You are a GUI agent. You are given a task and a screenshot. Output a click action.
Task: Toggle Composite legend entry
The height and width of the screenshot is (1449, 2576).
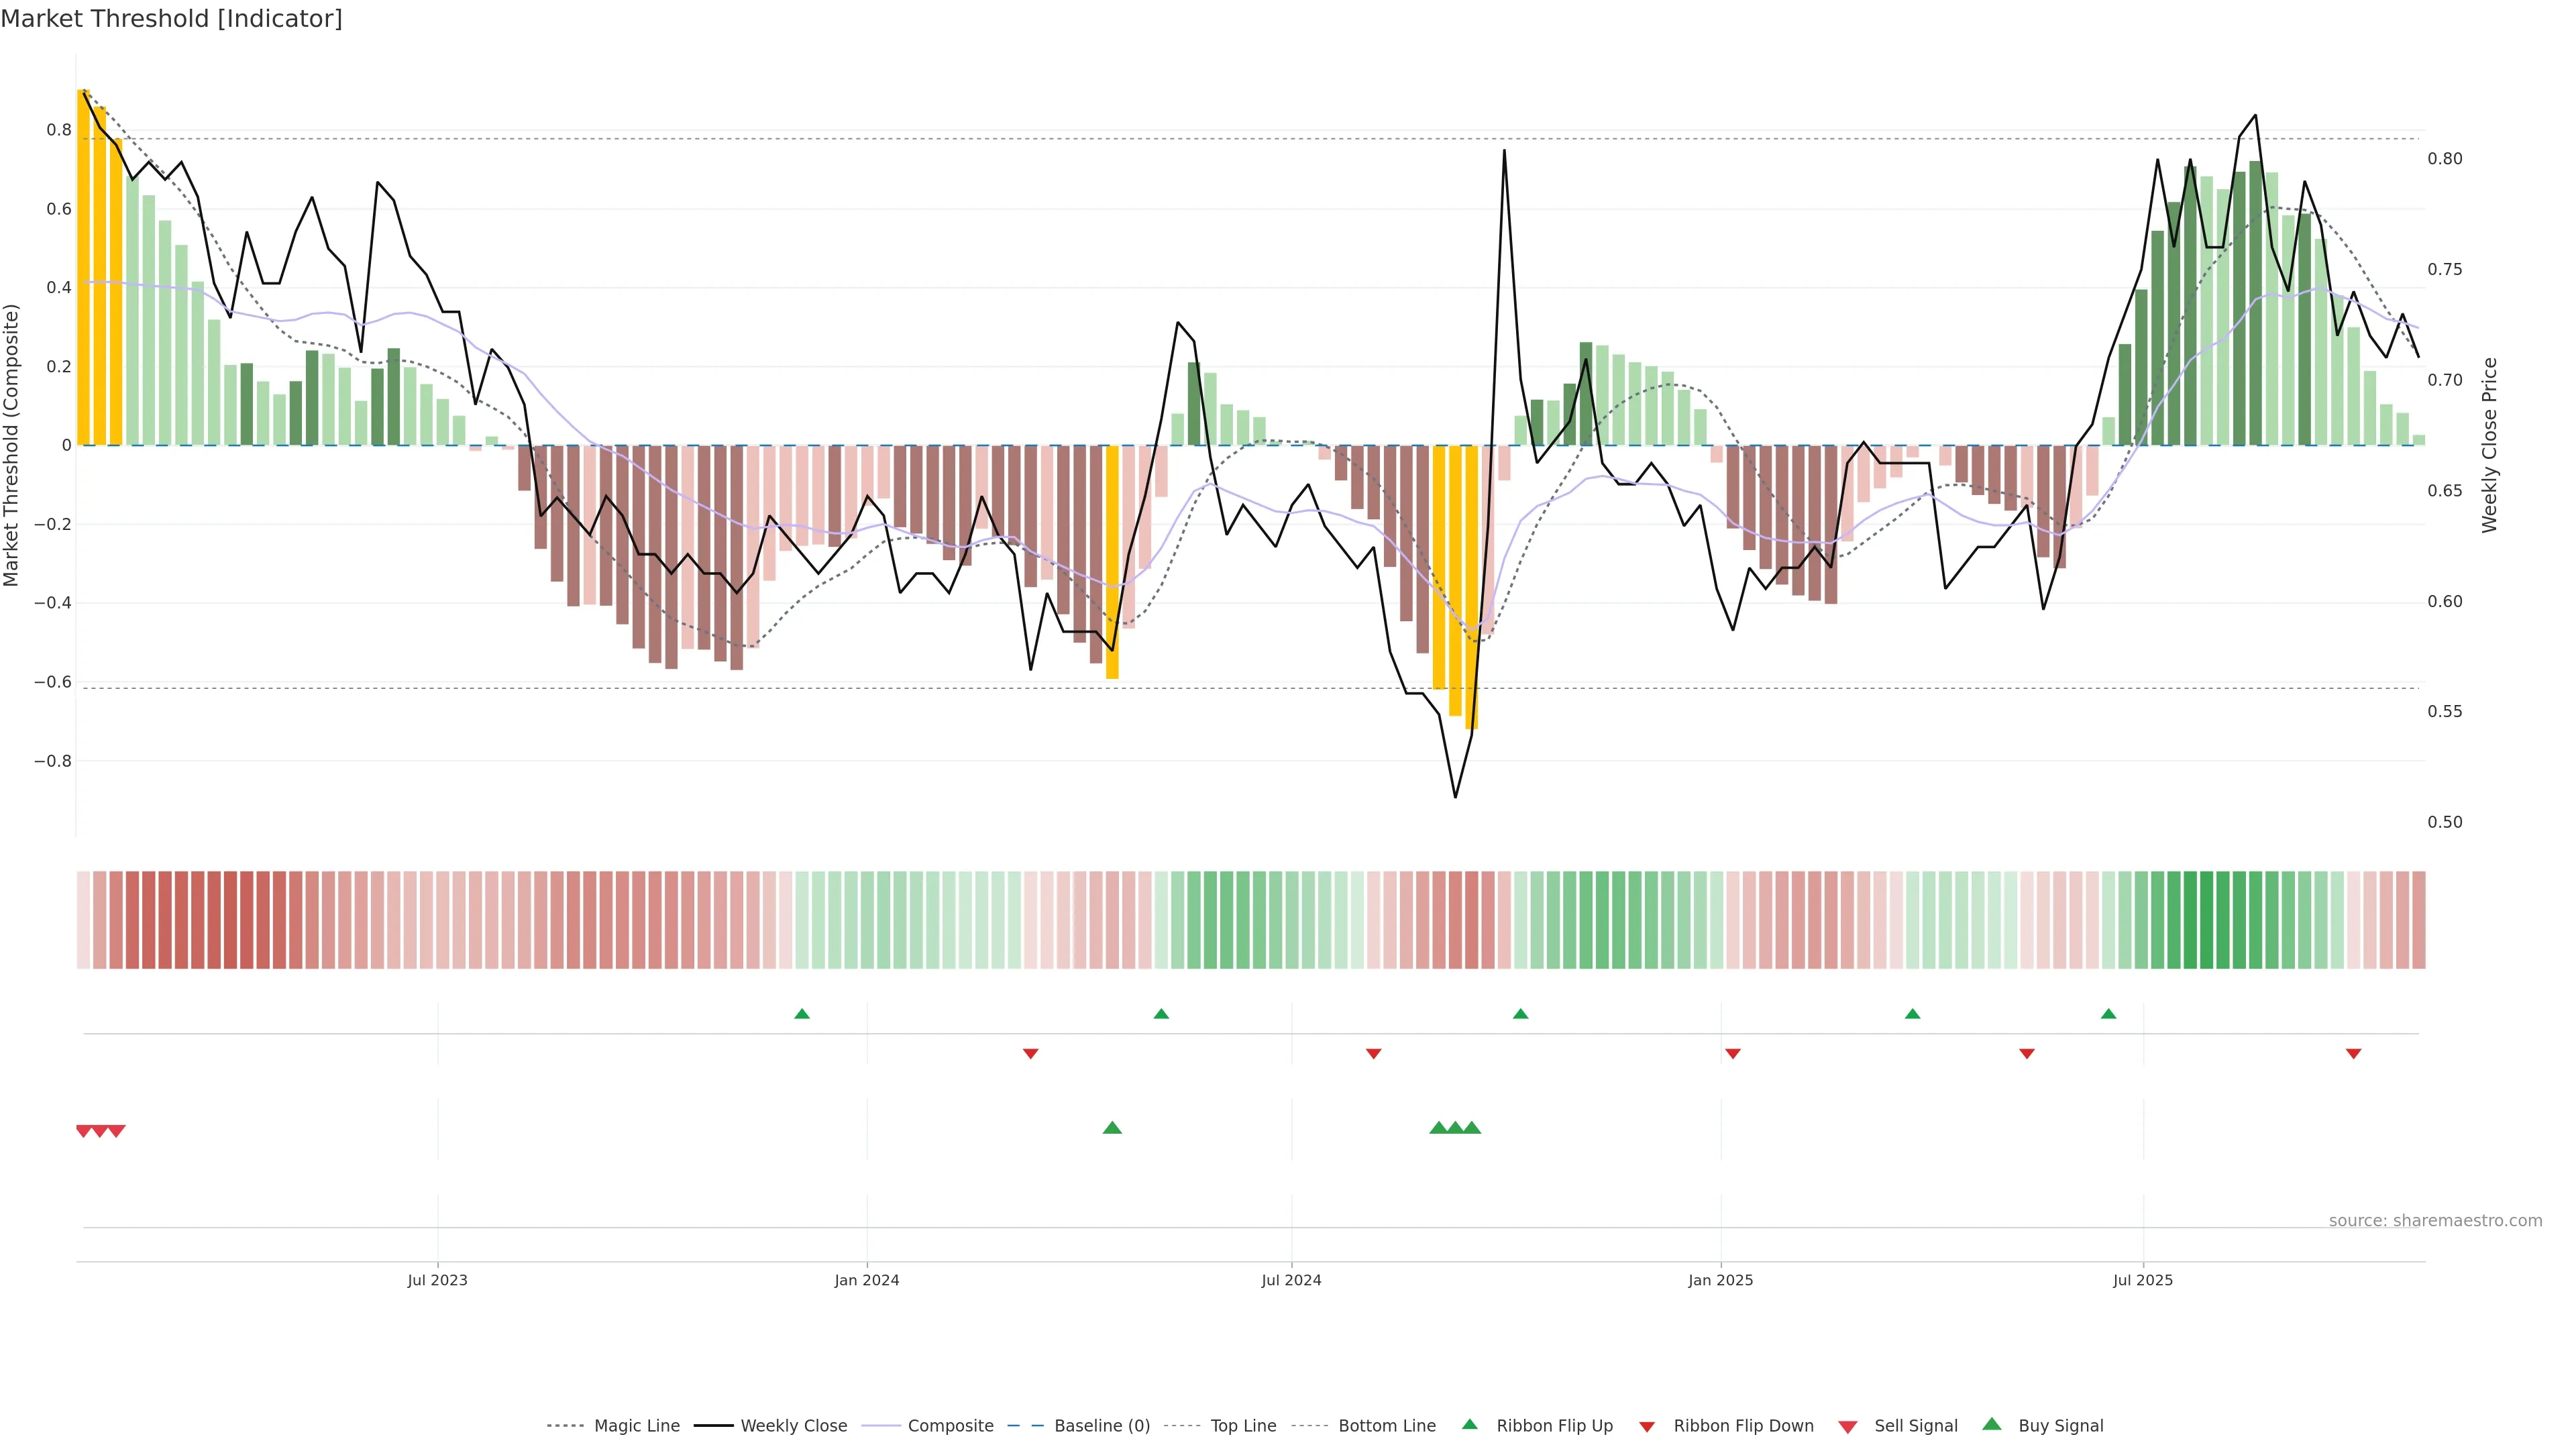click(x=950, y=1425)
